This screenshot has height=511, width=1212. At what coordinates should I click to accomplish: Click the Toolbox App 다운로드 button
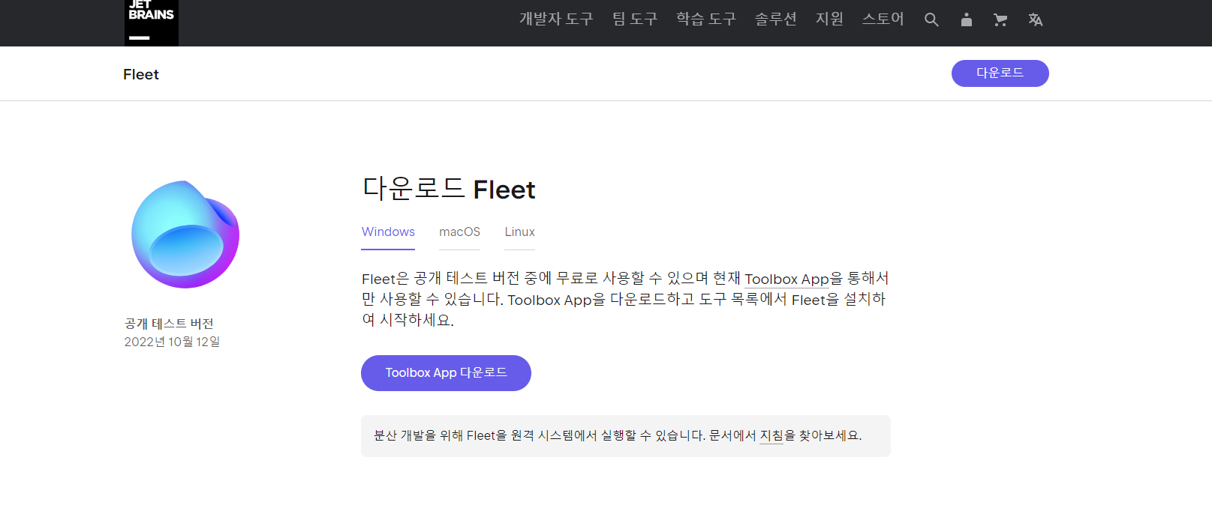click(x=446, y=373)
